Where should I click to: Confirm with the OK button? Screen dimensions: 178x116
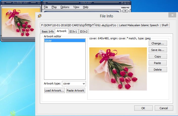point(143,108)
